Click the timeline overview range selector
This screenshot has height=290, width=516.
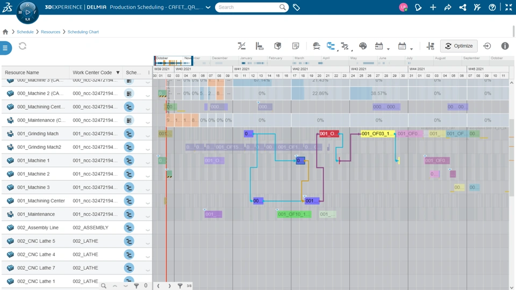click(x=173, y=61)
